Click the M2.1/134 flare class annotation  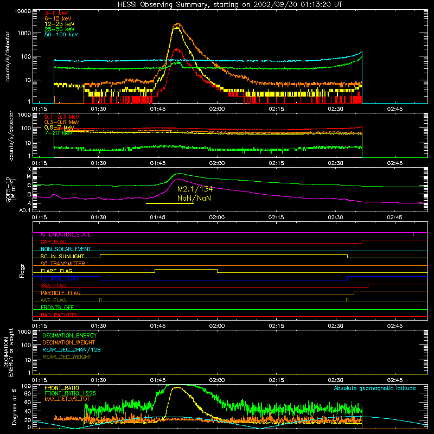point(195,189)
